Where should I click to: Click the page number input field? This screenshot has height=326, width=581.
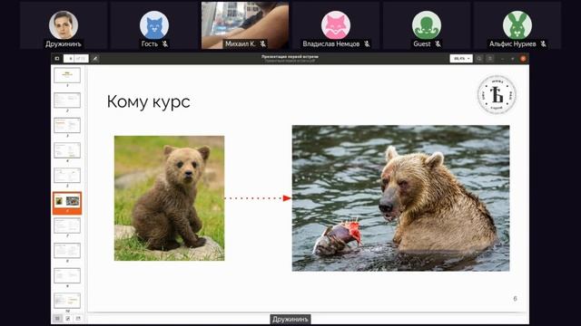[69, 58]
